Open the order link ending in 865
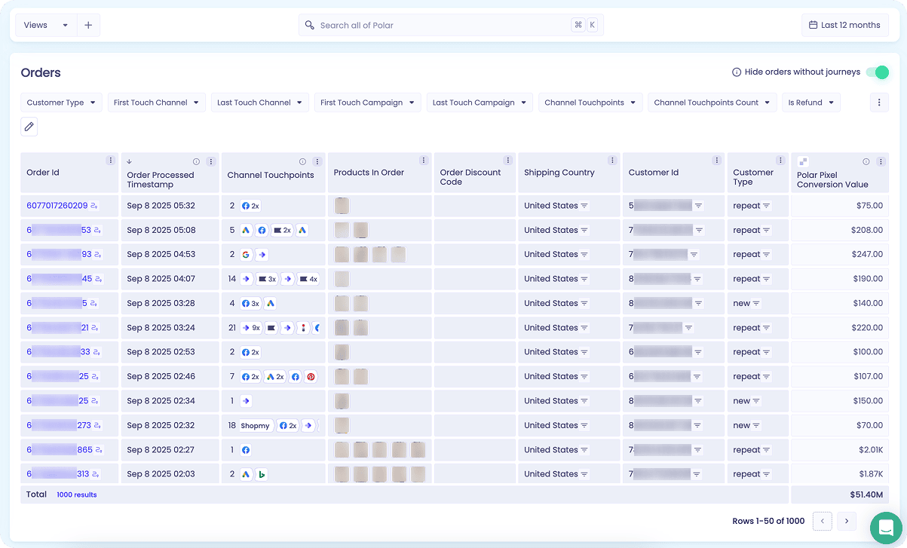 pos(60,450)
